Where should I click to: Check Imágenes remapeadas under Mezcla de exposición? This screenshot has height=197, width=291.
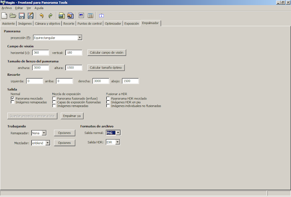click(54, 106)
